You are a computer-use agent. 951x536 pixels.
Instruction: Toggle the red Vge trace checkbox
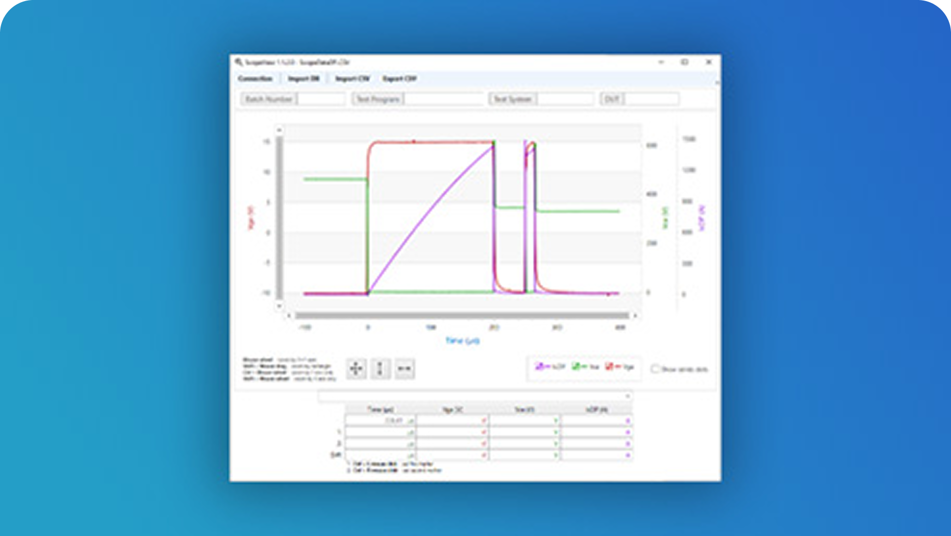click(x=608, y=367)
